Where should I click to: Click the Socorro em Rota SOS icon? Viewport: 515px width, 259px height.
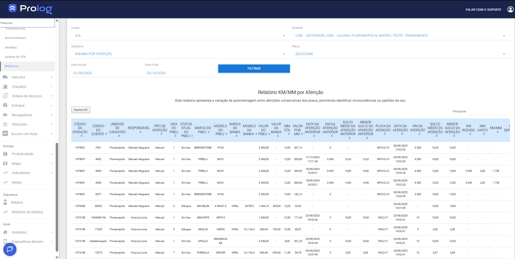pyautogui.click(x=5, y=134)
